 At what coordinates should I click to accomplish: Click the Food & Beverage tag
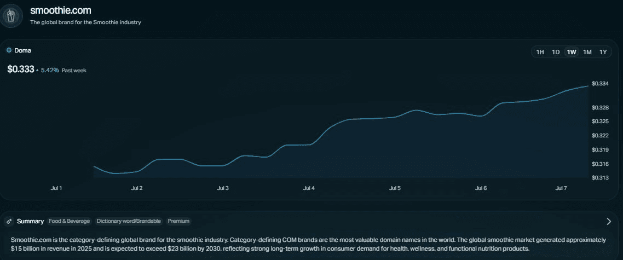pos(69,221)
